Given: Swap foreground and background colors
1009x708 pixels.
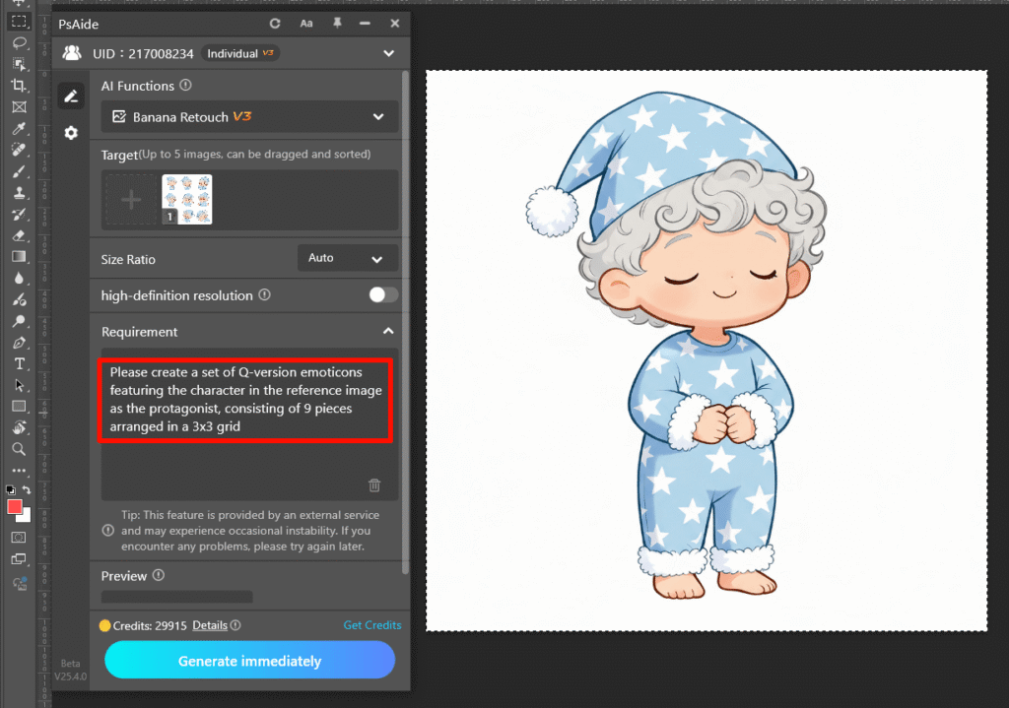Looking at the screenshot, I should click(27, 489).
